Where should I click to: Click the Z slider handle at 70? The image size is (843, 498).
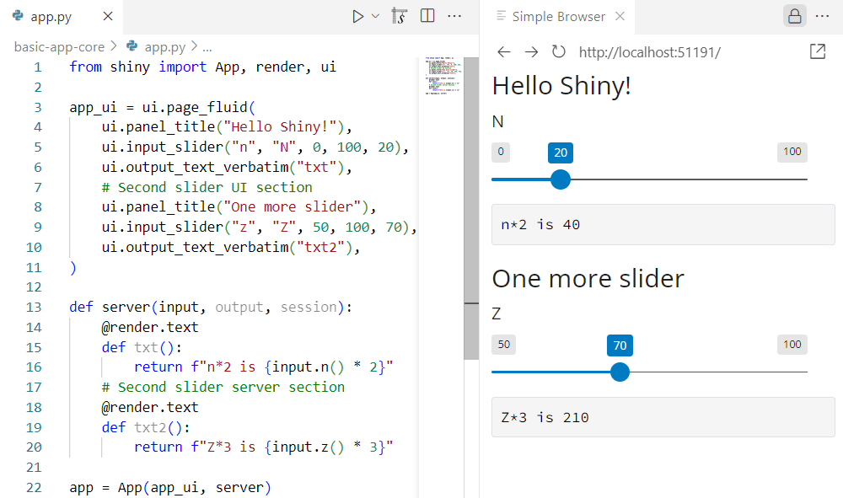620,372
